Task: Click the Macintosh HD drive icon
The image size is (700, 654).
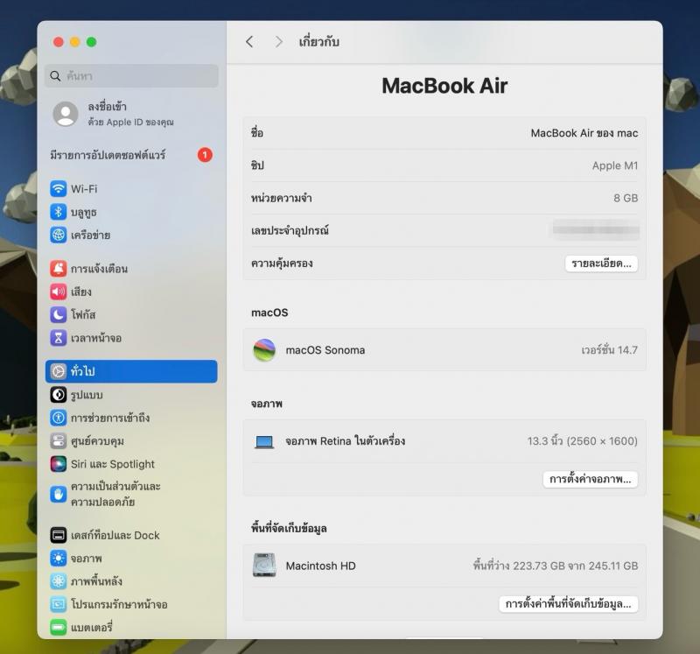Action: tap(264, 566)
